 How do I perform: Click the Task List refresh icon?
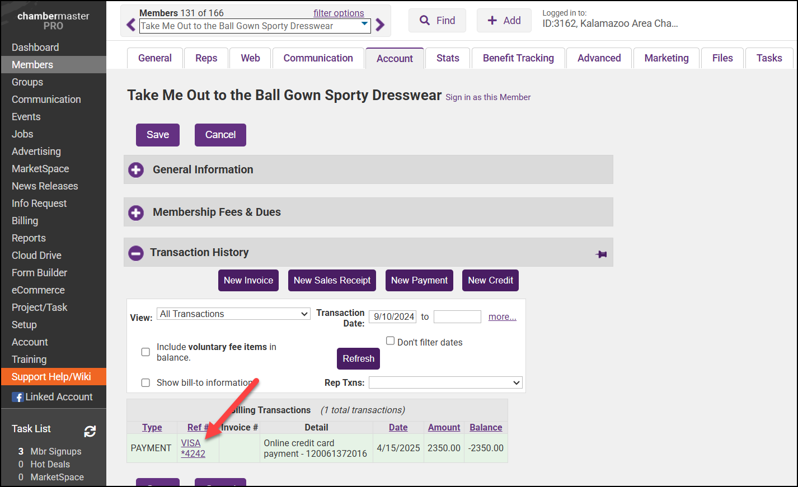[90, 431]
